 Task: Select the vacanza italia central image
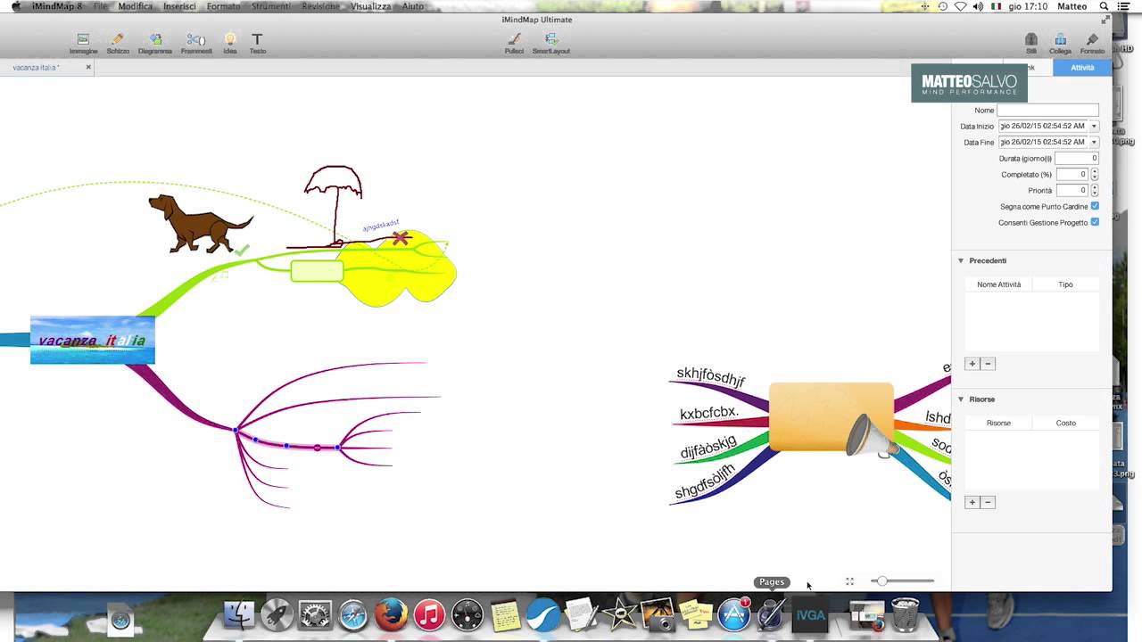click(x=93, y=340)
